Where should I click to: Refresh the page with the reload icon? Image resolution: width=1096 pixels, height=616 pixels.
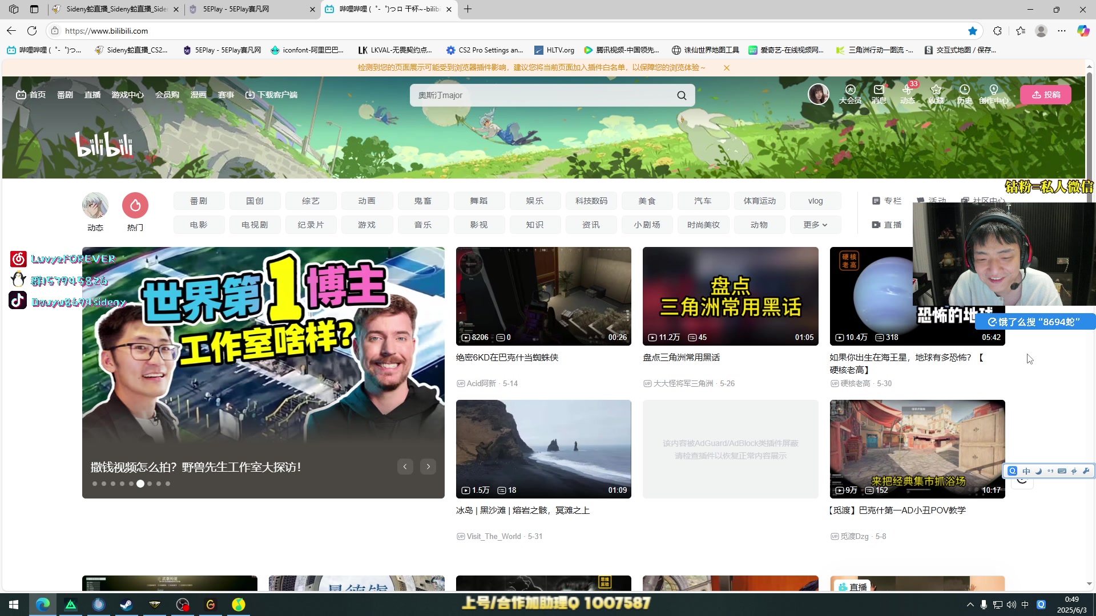32,31
